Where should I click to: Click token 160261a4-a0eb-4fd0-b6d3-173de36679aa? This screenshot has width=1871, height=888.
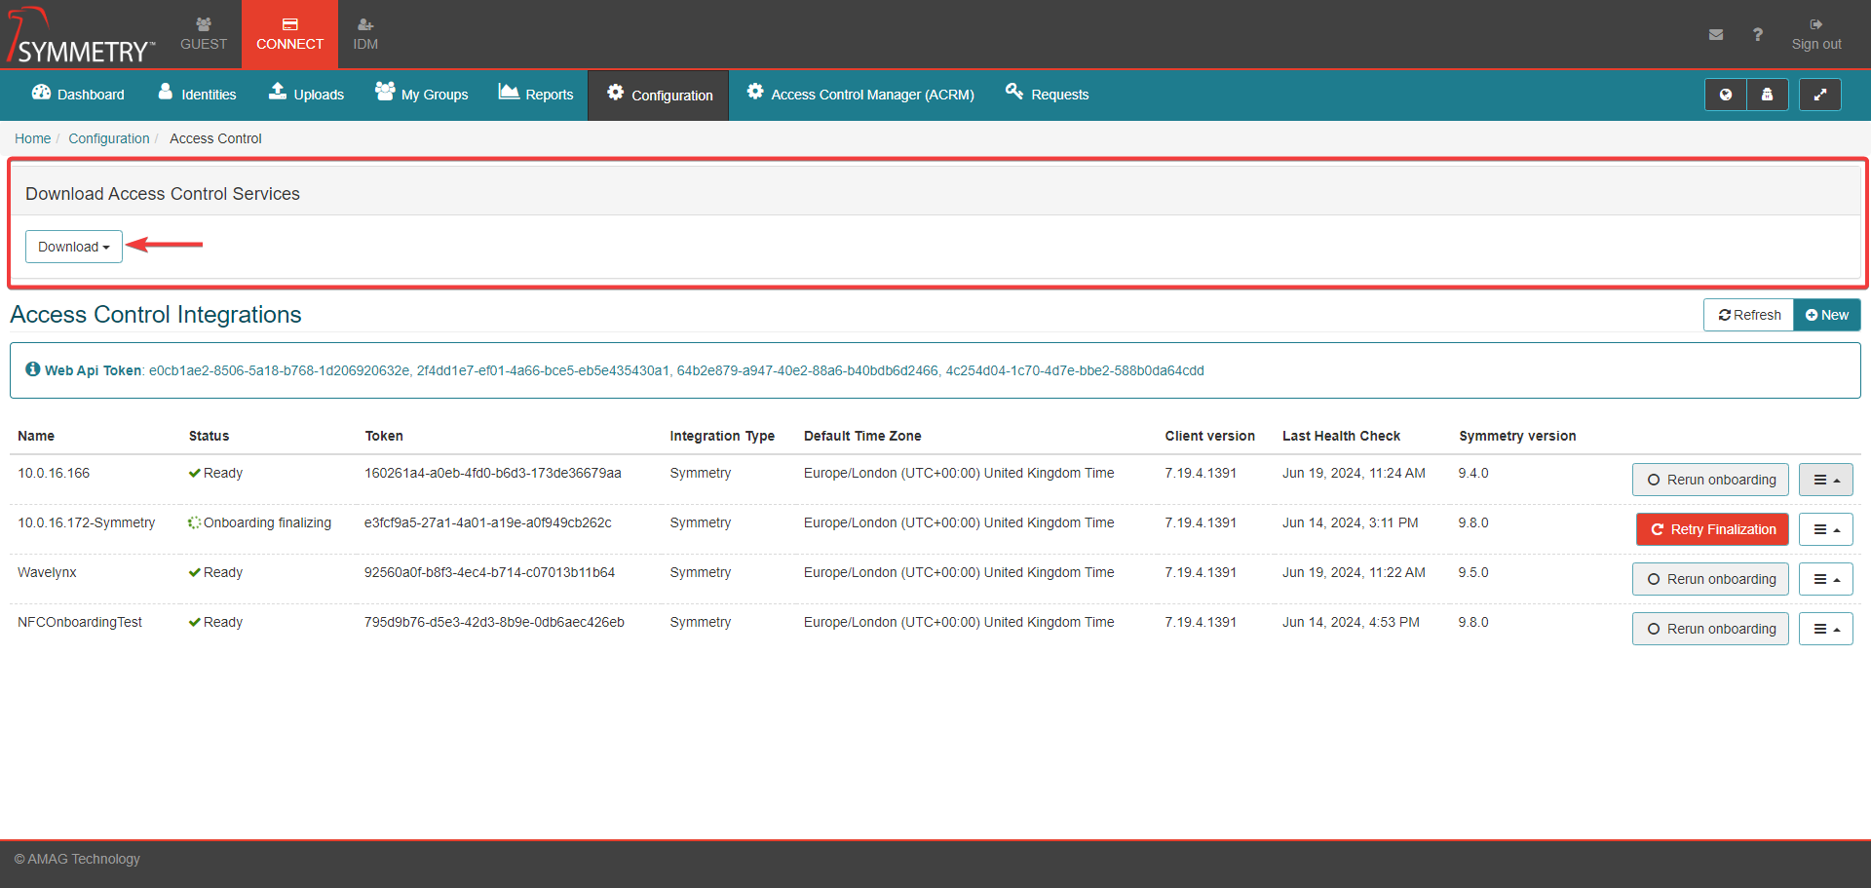[x=493, y=473]
